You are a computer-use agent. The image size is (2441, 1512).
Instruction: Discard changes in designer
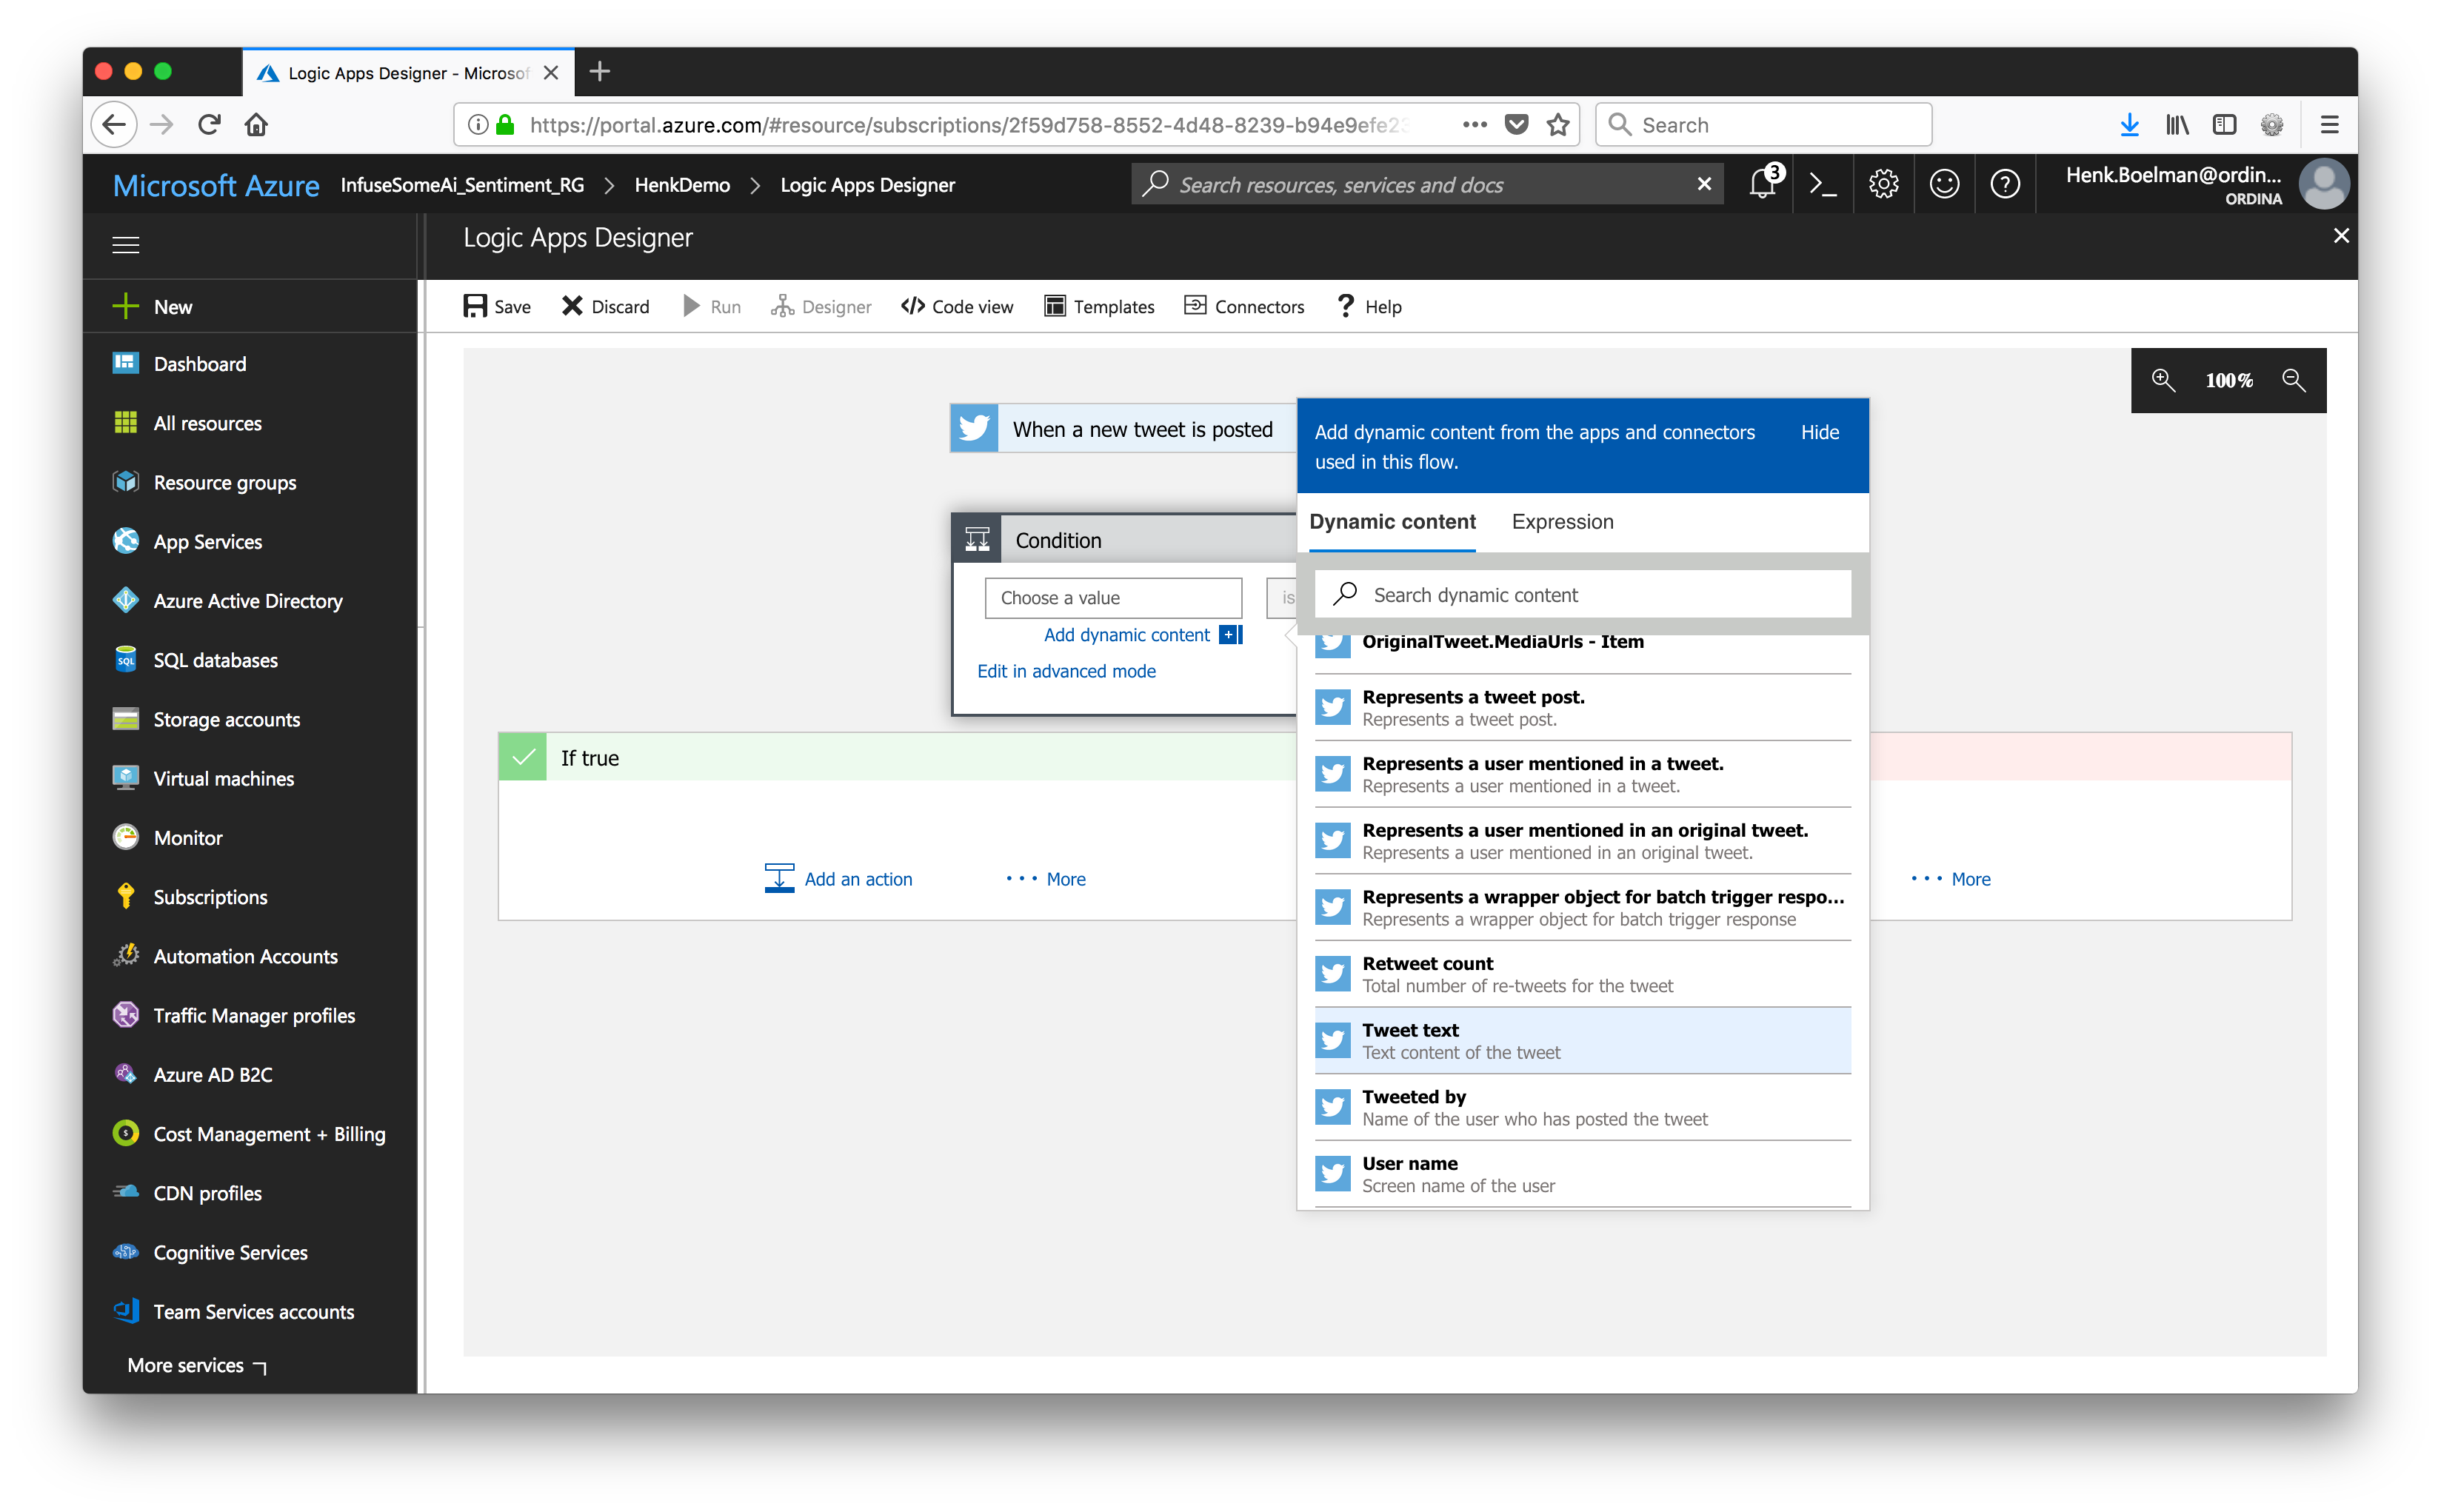[605, 306]
